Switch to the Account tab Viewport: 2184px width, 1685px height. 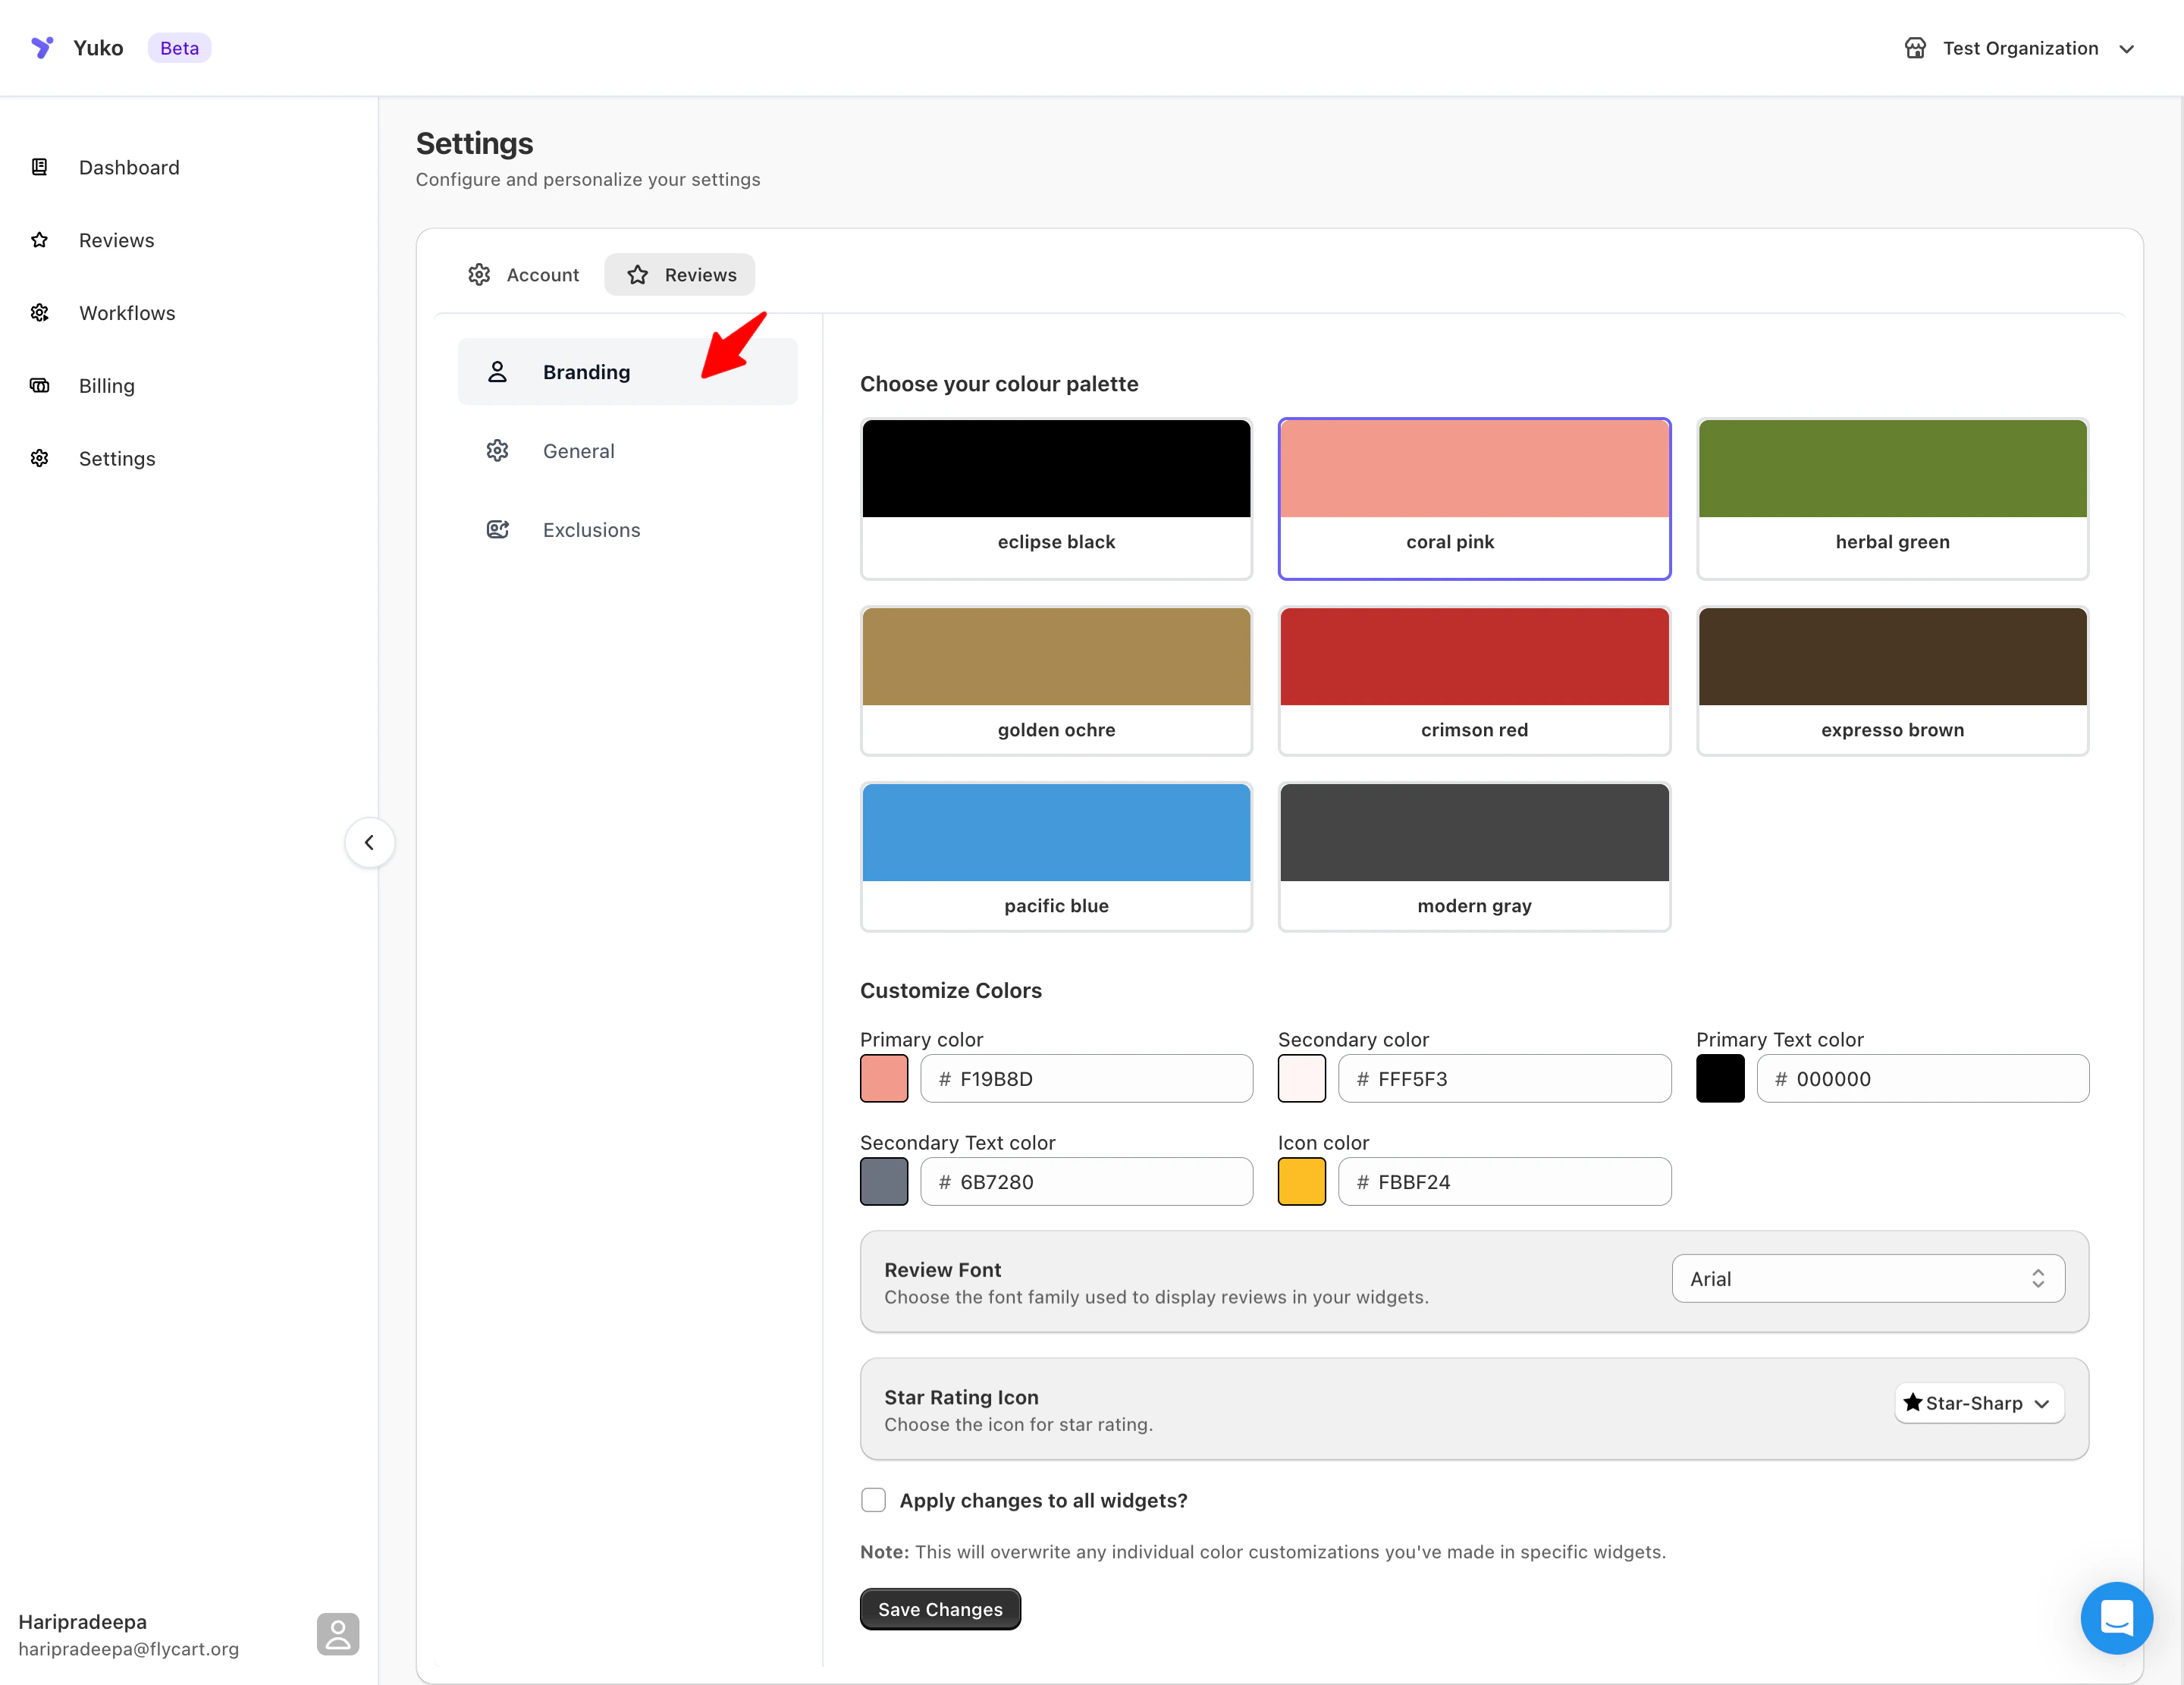(524, 275)
